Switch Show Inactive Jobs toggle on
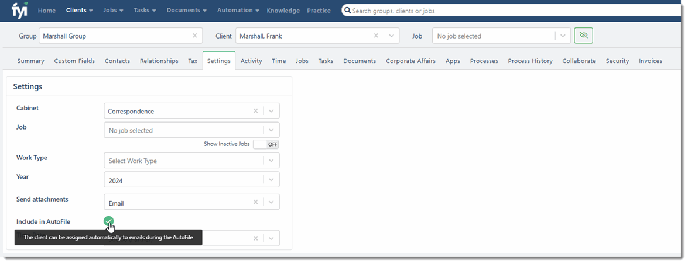688x264 pixels. (x=266, y=144)
